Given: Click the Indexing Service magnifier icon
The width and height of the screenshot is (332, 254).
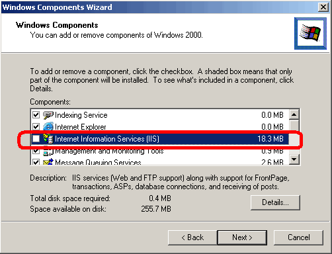Looking at the screenshot, I should (x=48, y=115).
